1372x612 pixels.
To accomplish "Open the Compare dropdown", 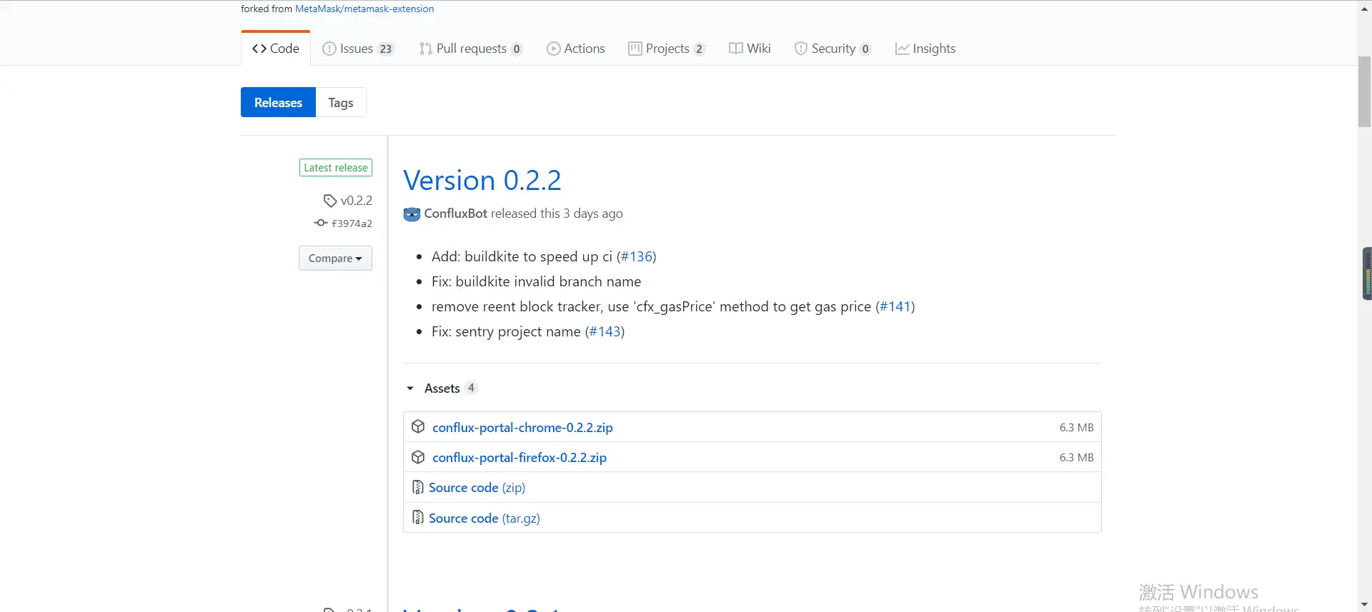I will [x=335, y=259].
